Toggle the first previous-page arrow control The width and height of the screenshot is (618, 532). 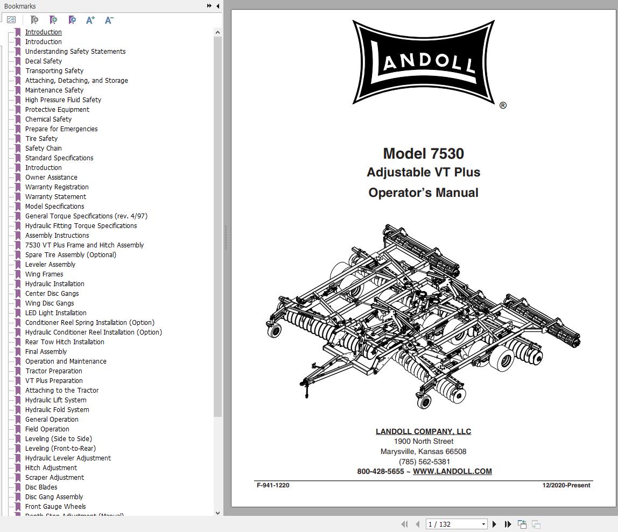point(405,524)
